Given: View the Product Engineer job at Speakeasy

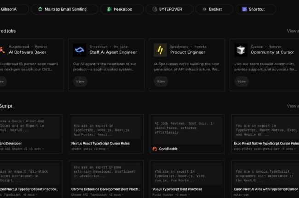Looking at the screenshot, I should (161, 81).
